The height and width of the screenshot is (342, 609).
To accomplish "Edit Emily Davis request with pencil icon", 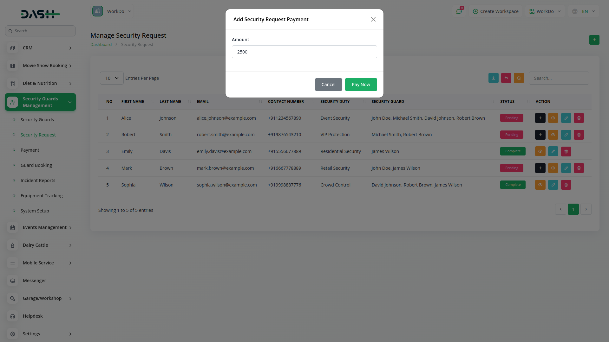I will click(x=553, y=151).
